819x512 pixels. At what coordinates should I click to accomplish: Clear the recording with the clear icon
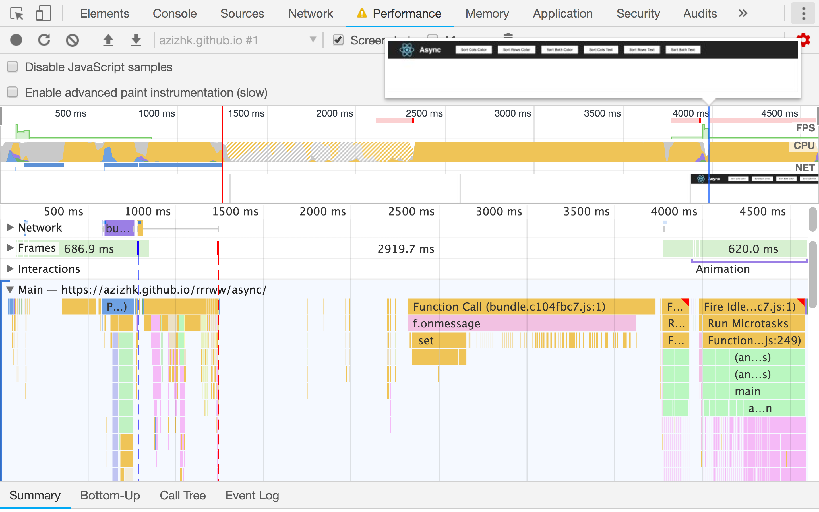coord(72,40)
